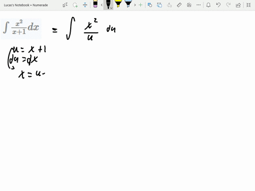The width and height of the screenshot is (255, 191).
Task: Select the text selection tool
Action: (x=65, y=5)
